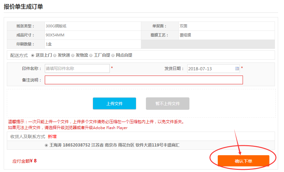Choose 发快递 as delivery method
This screenshot has width=284, height=172.
tap(55, 55)
